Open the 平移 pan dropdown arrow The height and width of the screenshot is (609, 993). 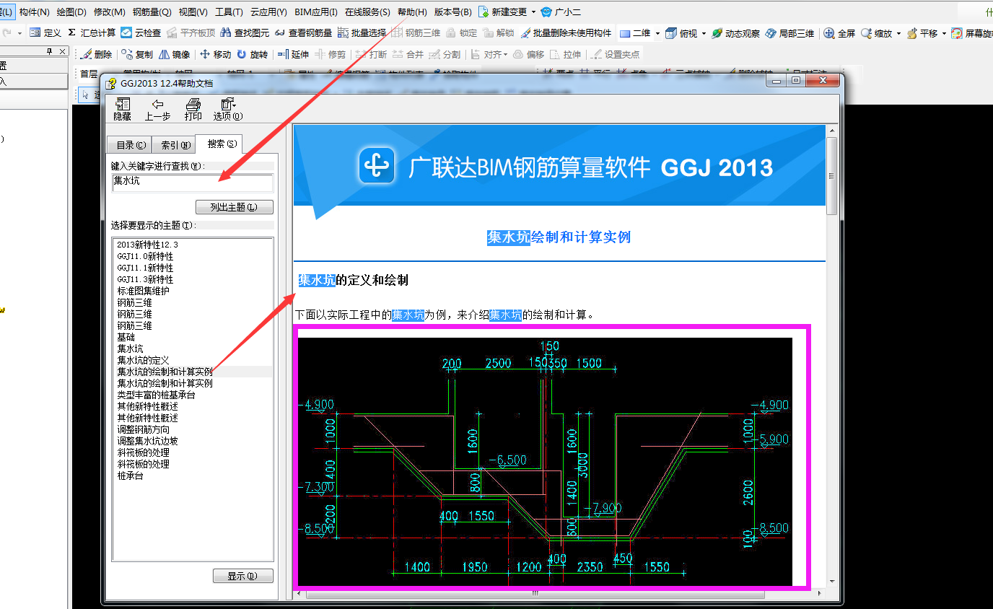pyautogui.click(x=944, y=33)
